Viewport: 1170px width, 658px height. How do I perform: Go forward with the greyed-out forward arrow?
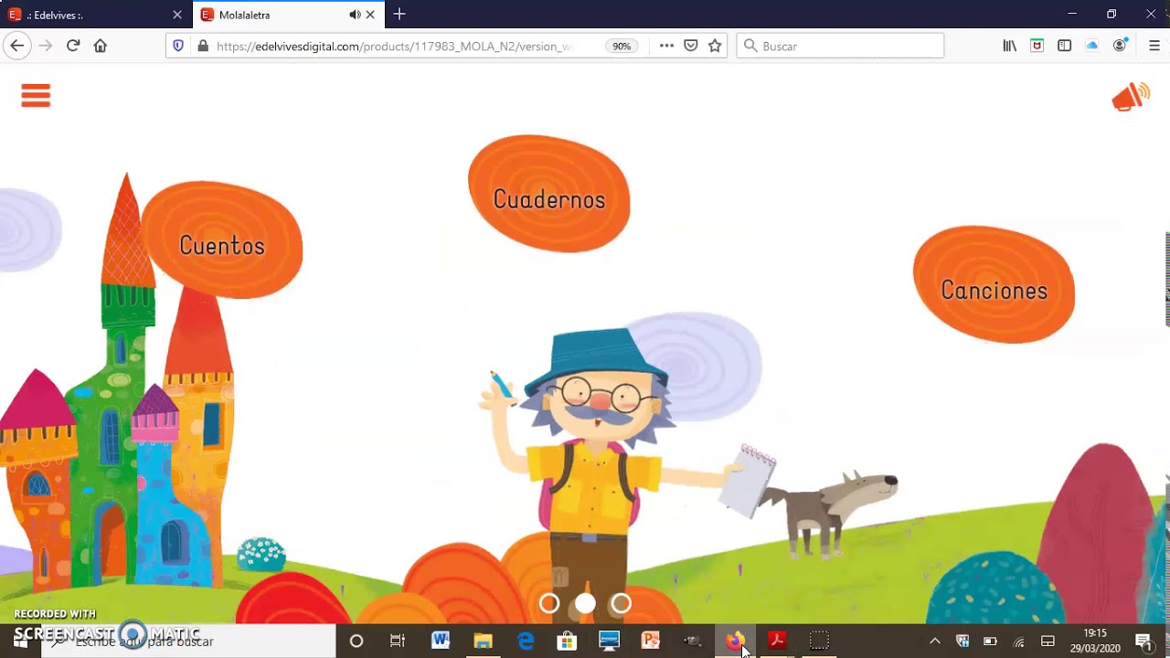coord(46,46)
